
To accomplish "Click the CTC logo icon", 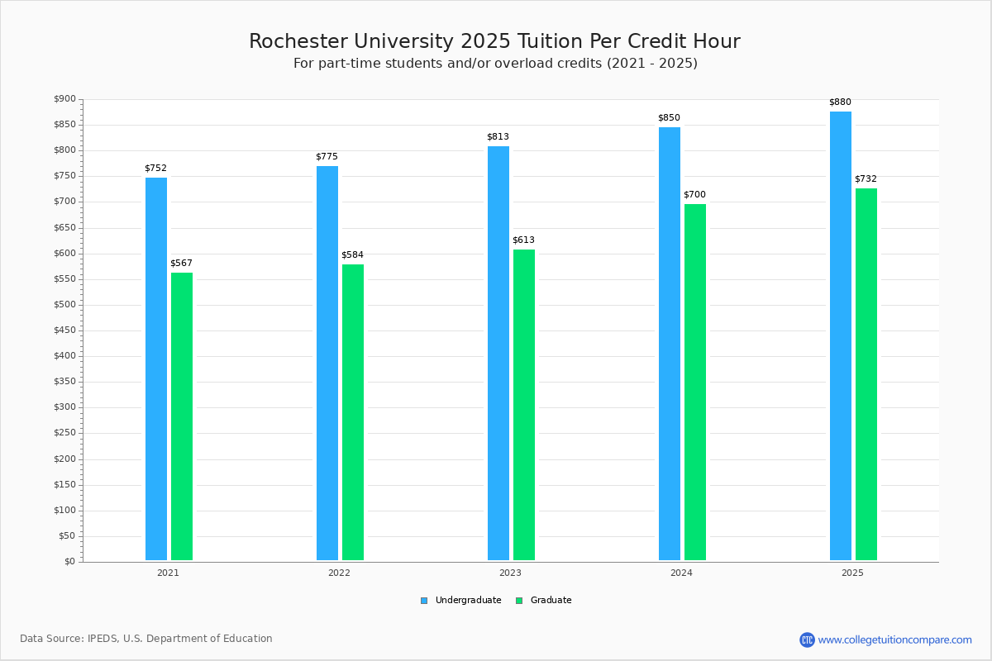I will coord(807,640).
